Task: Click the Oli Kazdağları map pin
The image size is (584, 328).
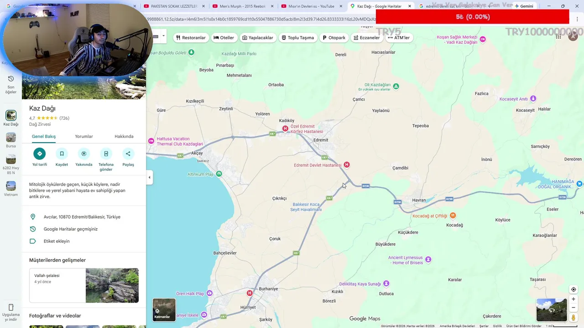Action: (396, 86)
